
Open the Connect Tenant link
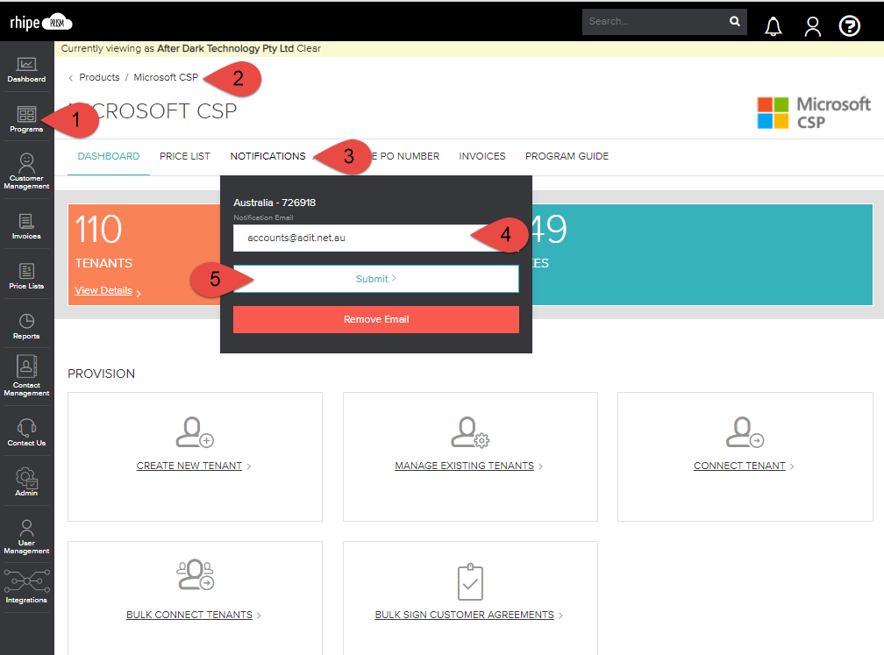coord(739,466)
